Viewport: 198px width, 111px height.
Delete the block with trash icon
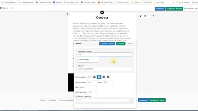tap(145, 16)
